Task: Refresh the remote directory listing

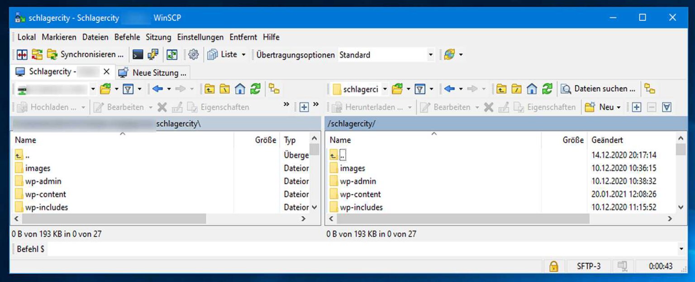Action: [x=547, y=89]
